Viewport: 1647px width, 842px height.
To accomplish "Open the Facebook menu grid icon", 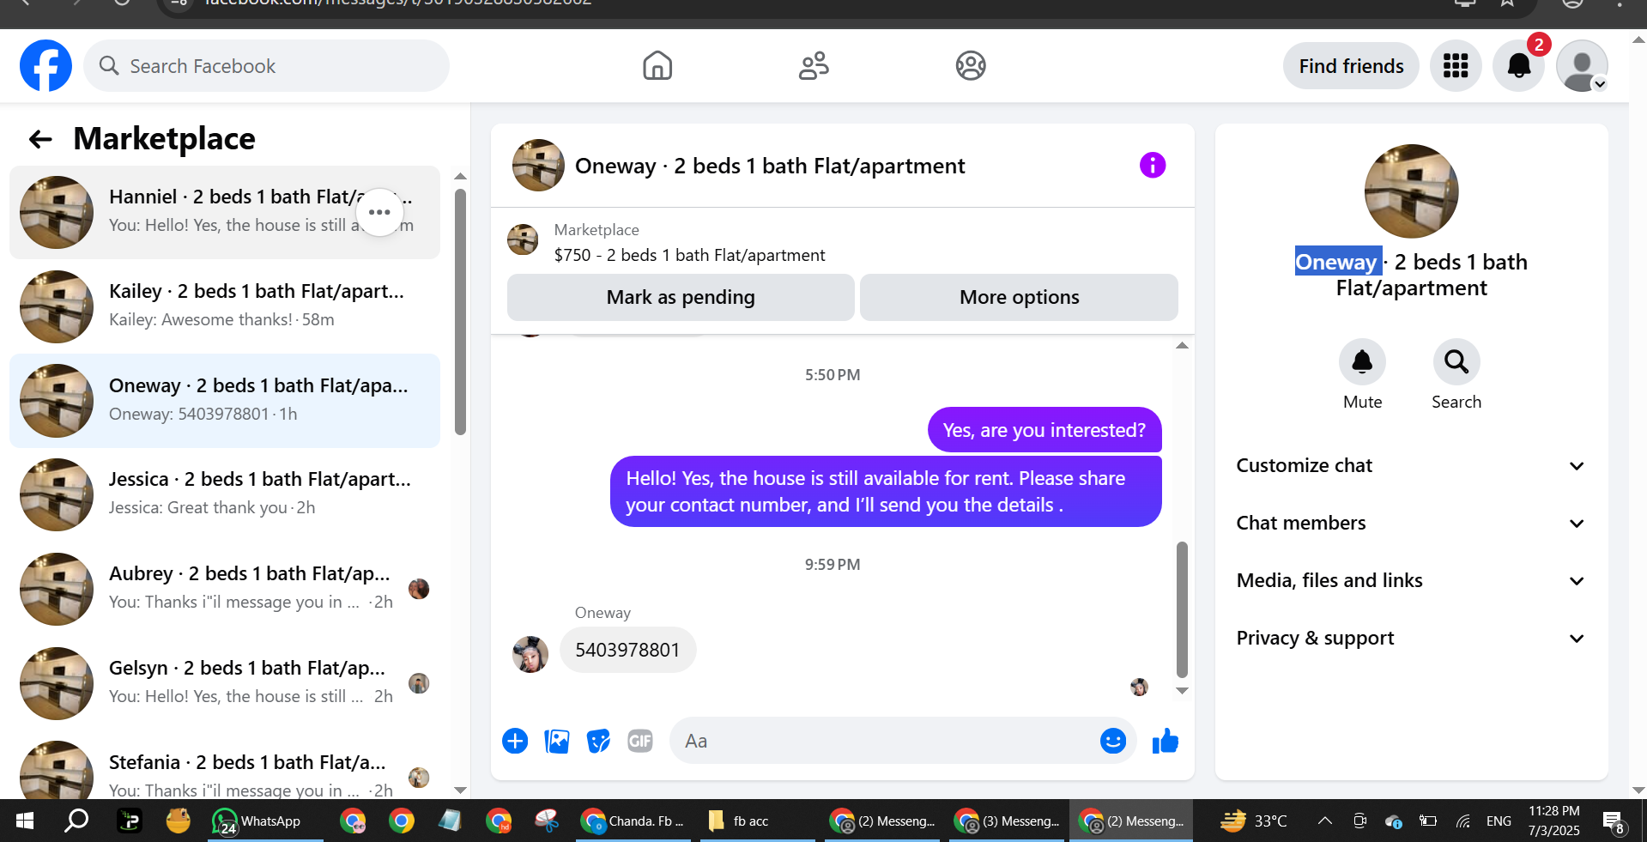I will point(1456,66).
